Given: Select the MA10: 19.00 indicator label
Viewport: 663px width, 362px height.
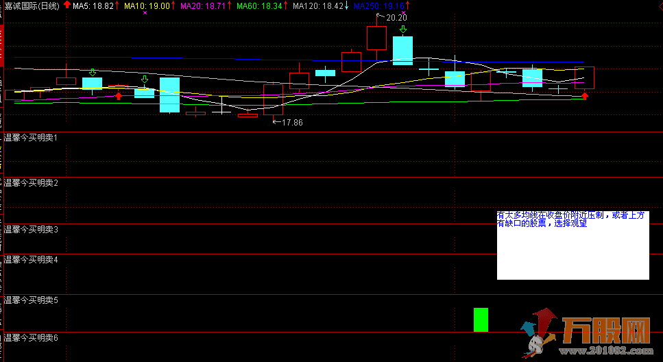Looking at the screenshot, I should tap(146, 5).
